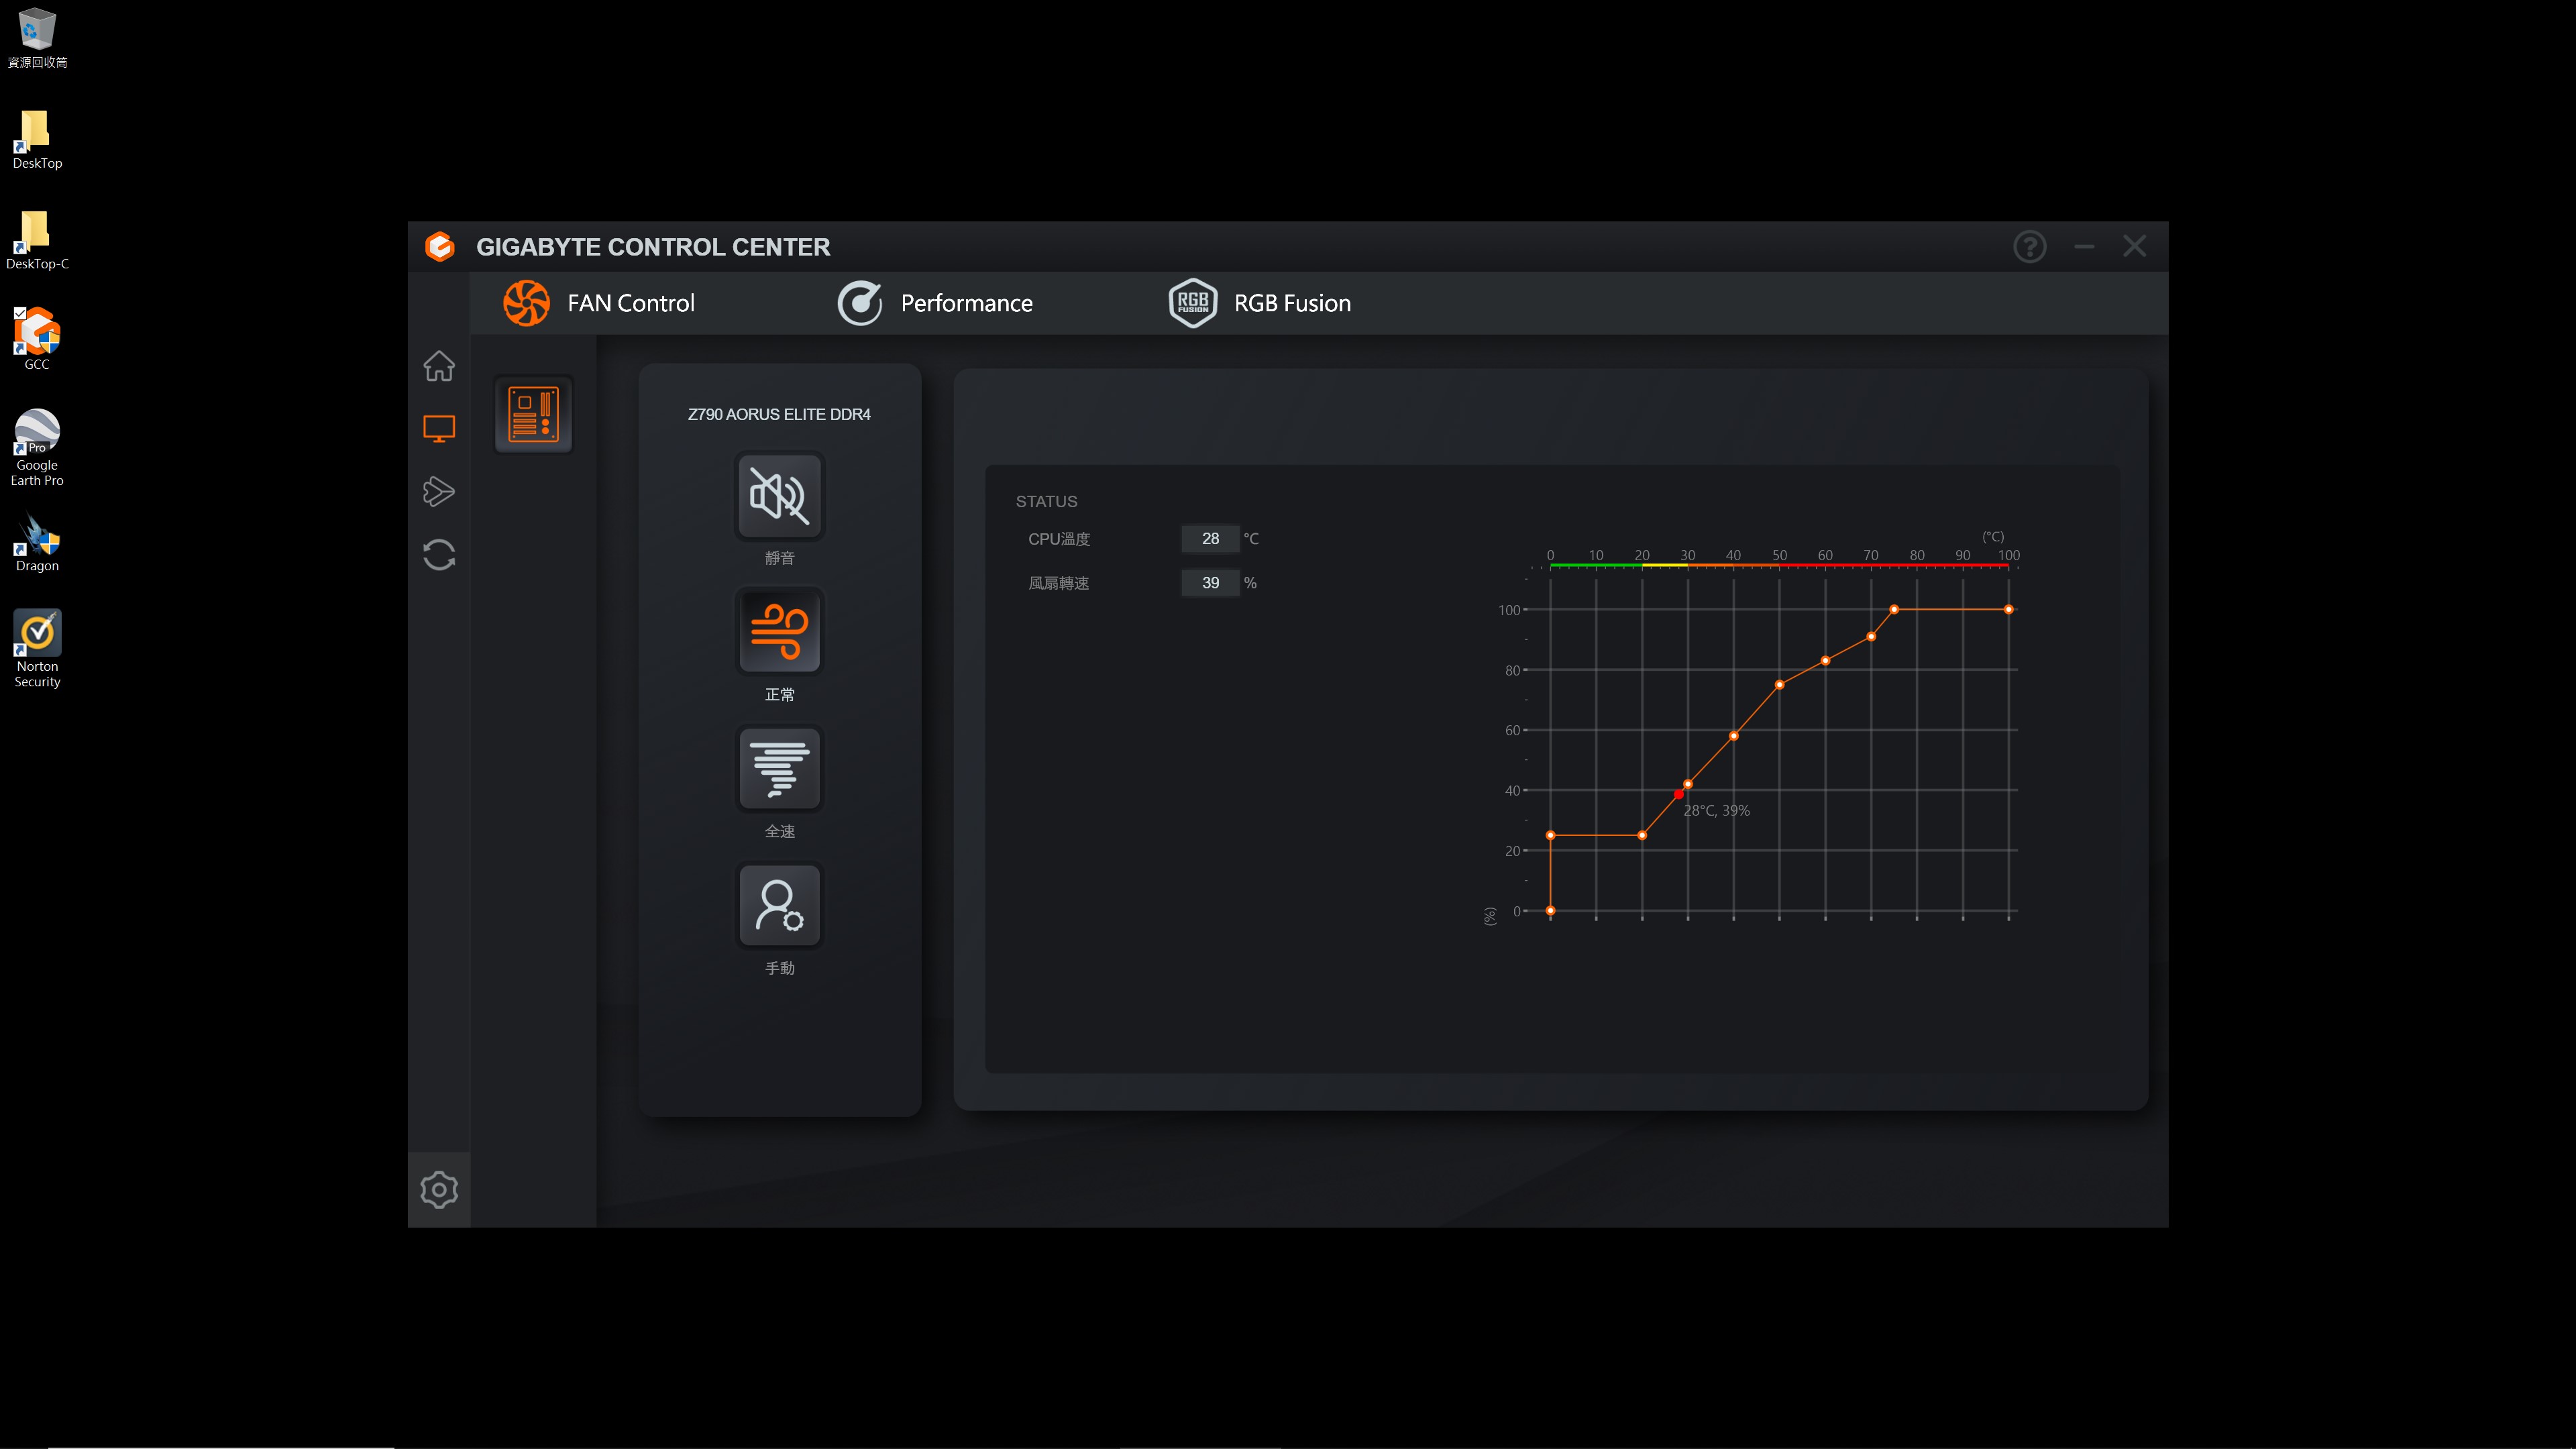Open the FAN Control tab

[x=598, y=303]
